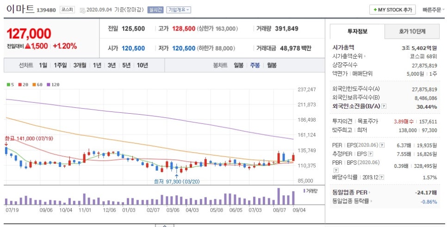The height and width of the screenshot is (227, 447).
Task: Click the 투자의견 label
Action: [x=342, y=121]
